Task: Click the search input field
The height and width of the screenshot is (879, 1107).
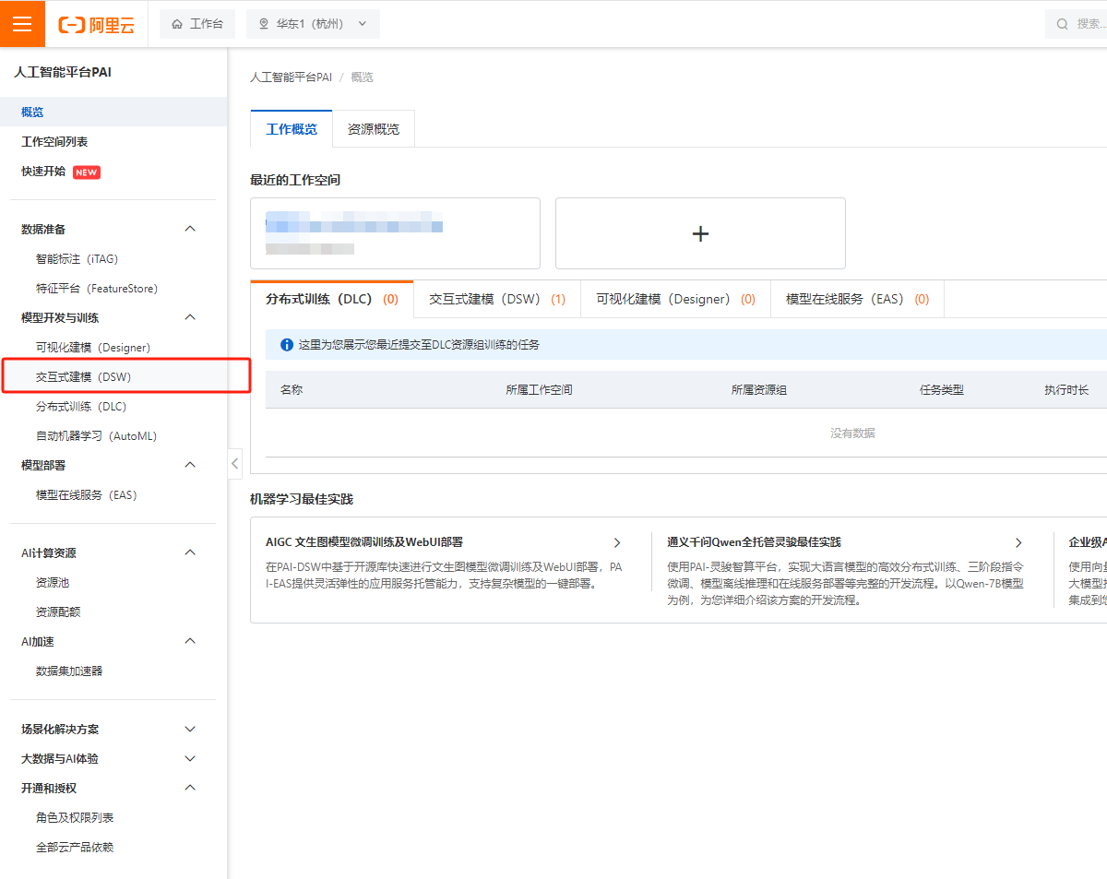Action: tap(1077, 24)
